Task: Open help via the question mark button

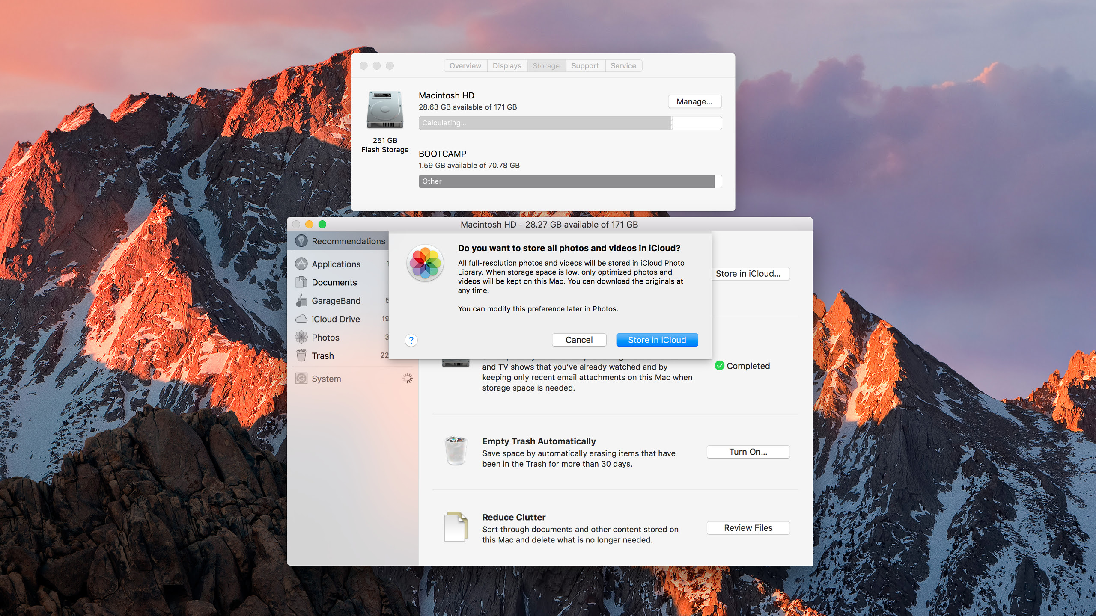Action: [x=411, y=341]
